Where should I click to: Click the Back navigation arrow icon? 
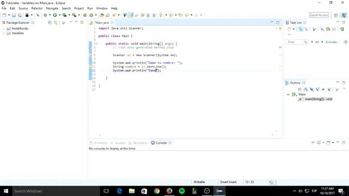point(186,15)
